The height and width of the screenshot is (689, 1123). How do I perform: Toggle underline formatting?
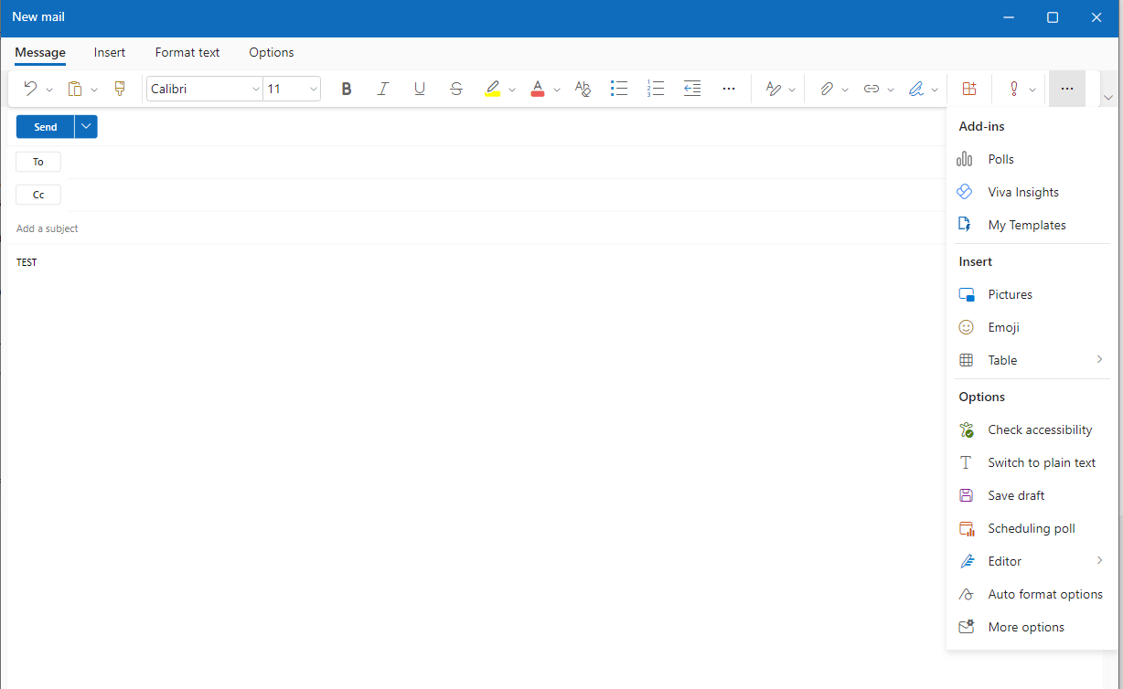[x=420, y=89]
